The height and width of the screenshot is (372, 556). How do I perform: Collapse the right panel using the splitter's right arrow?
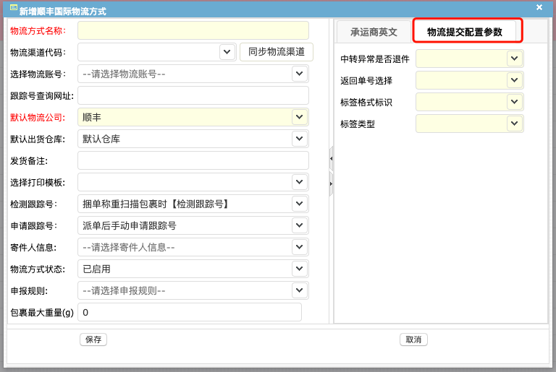[331, 183]
